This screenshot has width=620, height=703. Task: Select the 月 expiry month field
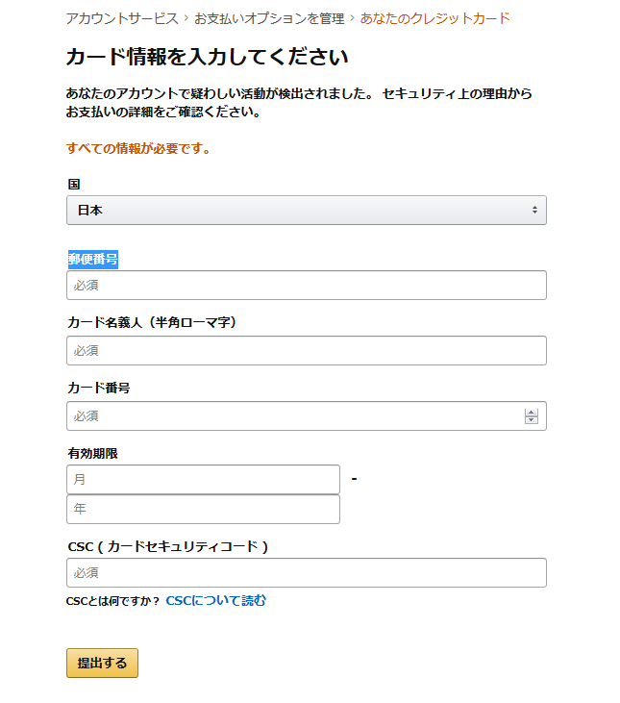(204, 479)
